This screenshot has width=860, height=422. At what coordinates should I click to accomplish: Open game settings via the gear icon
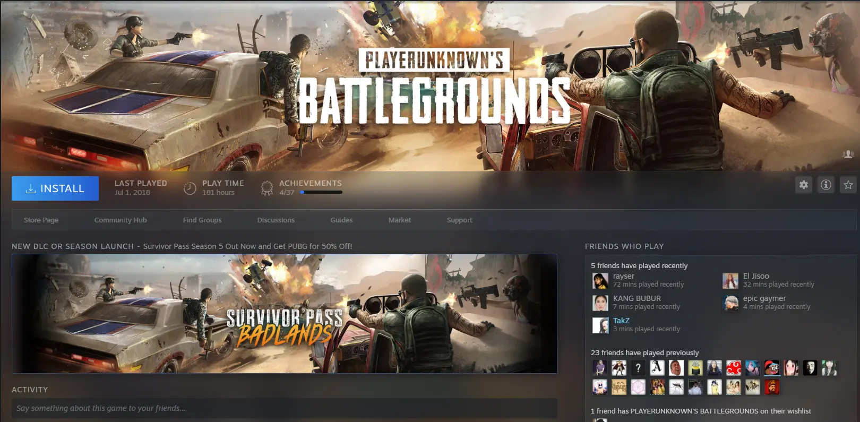click(x=804, y=185)
